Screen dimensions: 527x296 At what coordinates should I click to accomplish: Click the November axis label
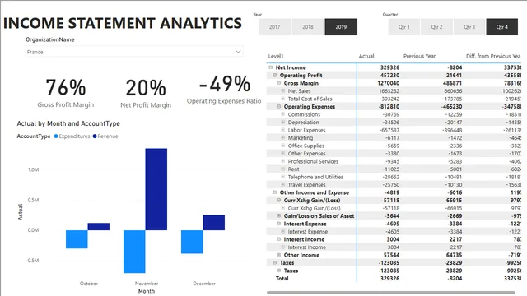(x=147, y=284)
